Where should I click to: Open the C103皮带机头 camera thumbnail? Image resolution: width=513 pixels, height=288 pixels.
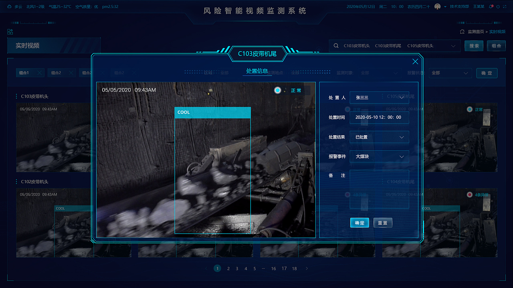(x=54, y=137)
